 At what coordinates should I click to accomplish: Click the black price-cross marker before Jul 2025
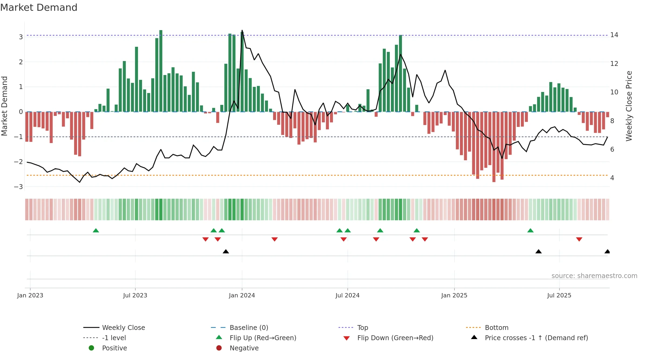[538, 251]
